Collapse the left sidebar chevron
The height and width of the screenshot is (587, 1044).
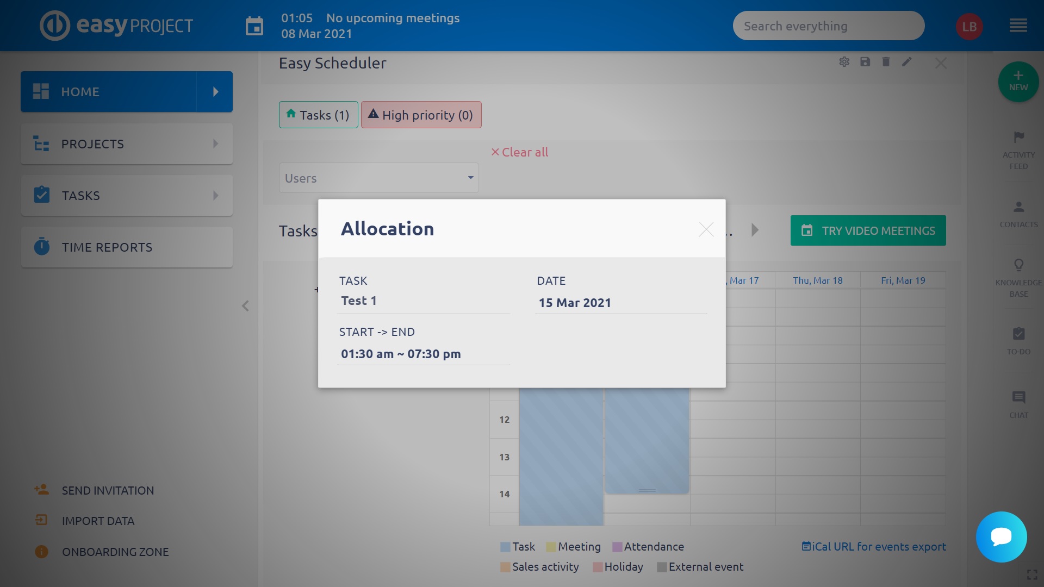[x=245, y=306]
